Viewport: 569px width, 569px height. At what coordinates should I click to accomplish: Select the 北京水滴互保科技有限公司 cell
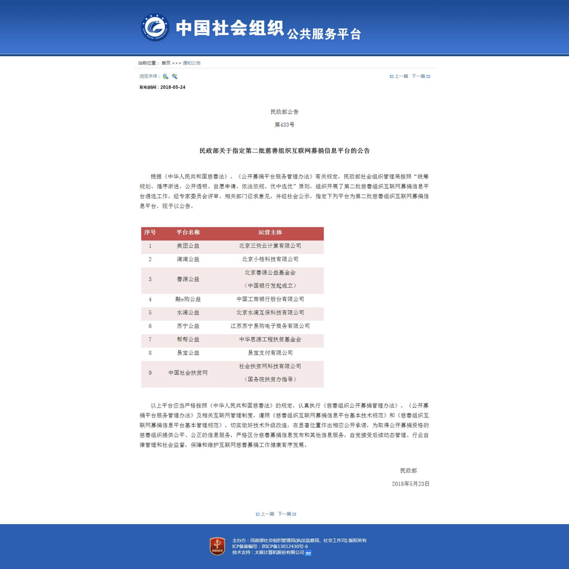[x=270, y=312]
